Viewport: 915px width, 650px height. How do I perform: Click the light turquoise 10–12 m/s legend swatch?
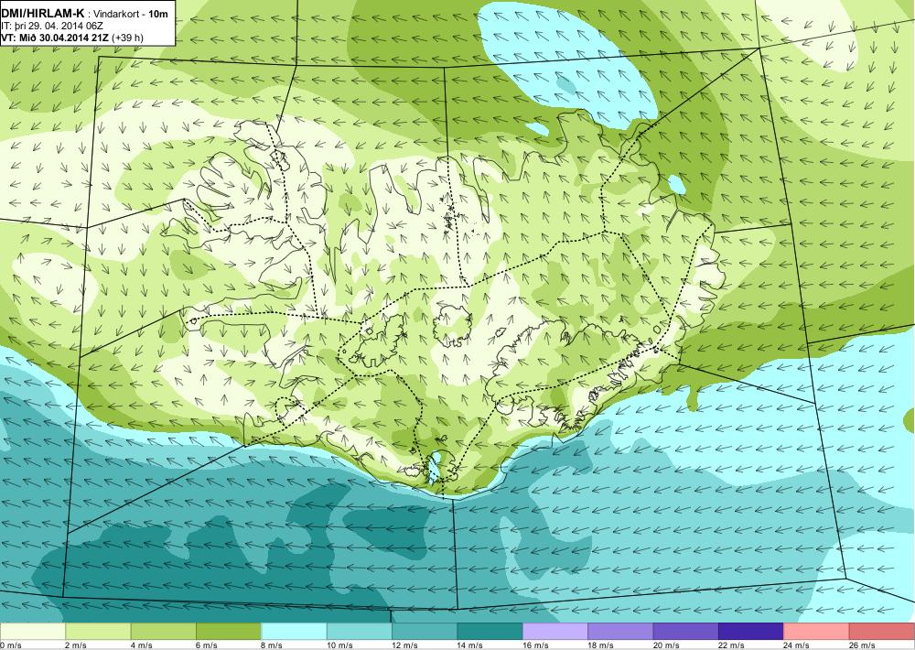(x=360, y=632)
